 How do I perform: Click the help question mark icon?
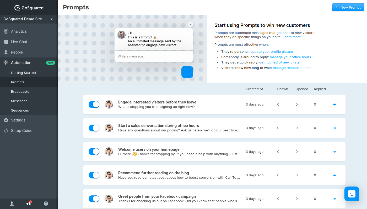46,204
